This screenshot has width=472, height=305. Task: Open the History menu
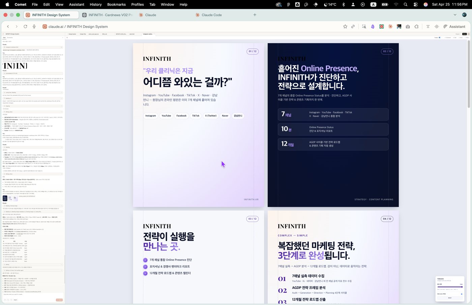pos(96,4)
